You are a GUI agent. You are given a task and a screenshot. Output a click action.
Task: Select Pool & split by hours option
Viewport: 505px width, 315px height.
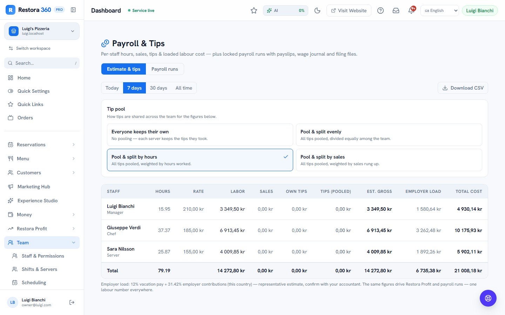coord(200,160)
